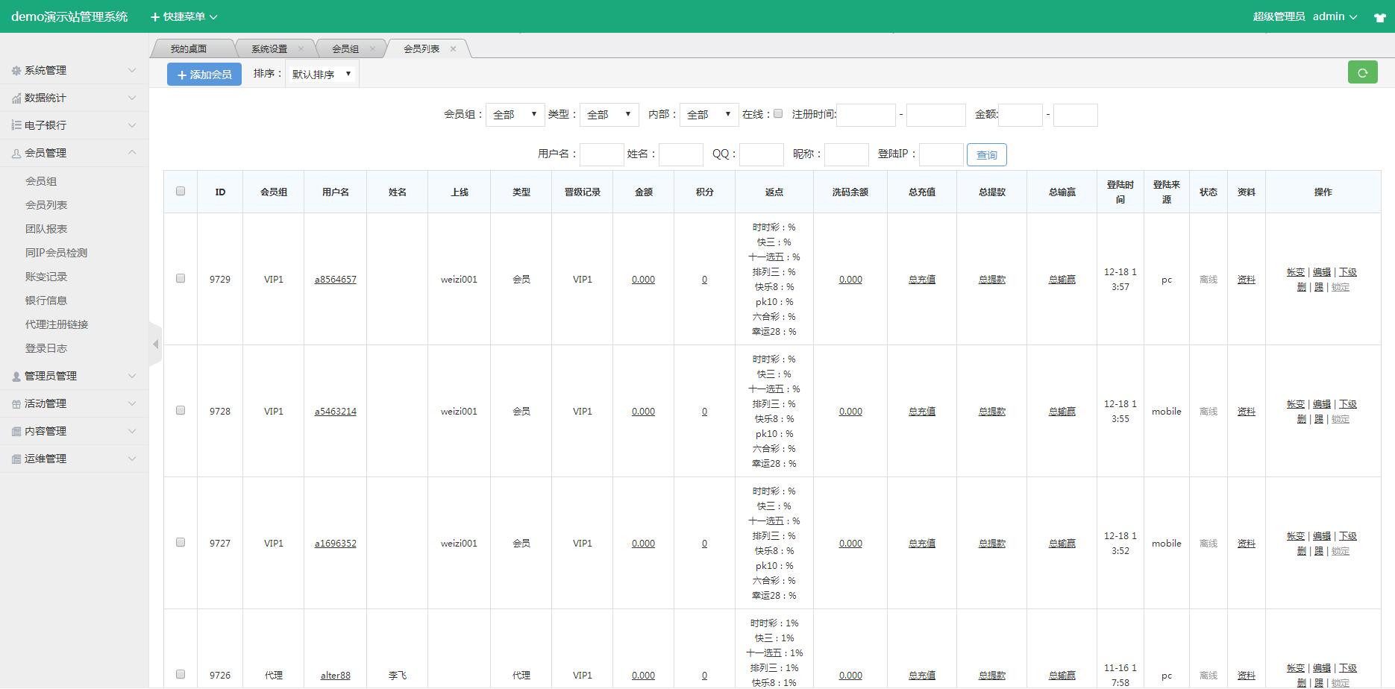This screenshot has height=689, width=1395.
Task: Open username link alter88
Action: (336, 676)
